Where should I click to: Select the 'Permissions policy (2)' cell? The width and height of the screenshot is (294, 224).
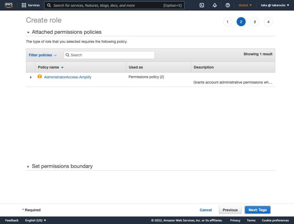146,77
